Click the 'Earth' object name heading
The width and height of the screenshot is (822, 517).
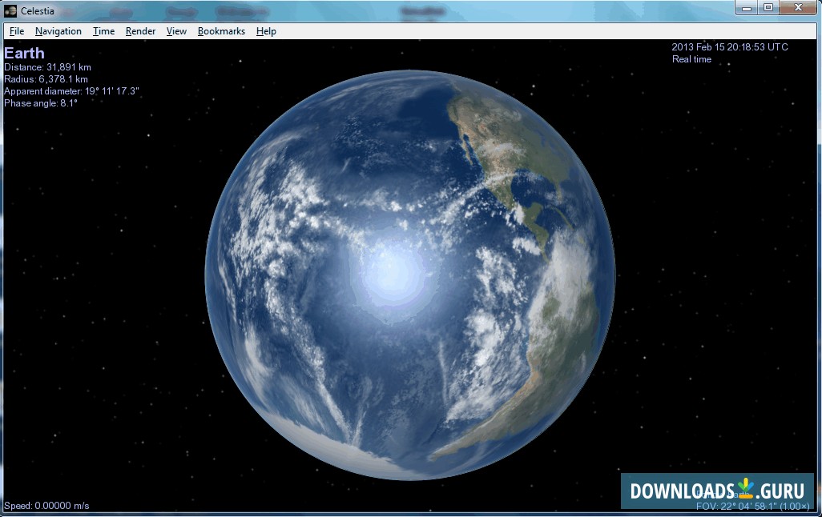24,53
